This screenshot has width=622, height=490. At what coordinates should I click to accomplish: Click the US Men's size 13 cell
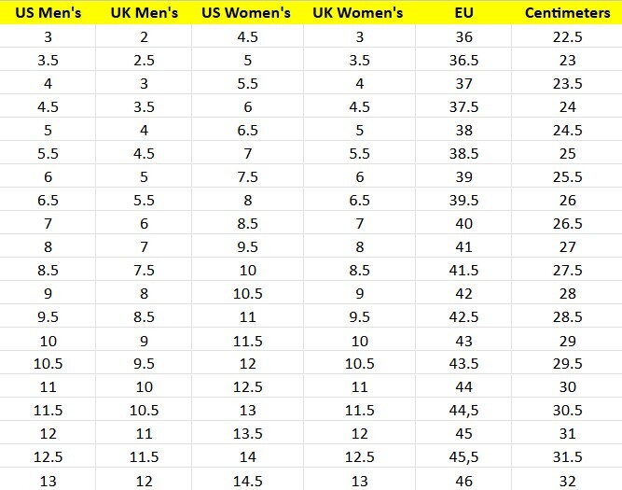48,481
